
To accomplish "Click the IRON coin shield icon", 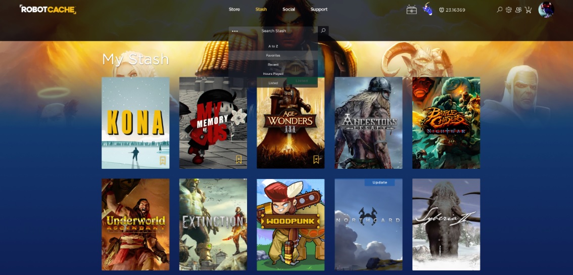I will tap(442, 10).
